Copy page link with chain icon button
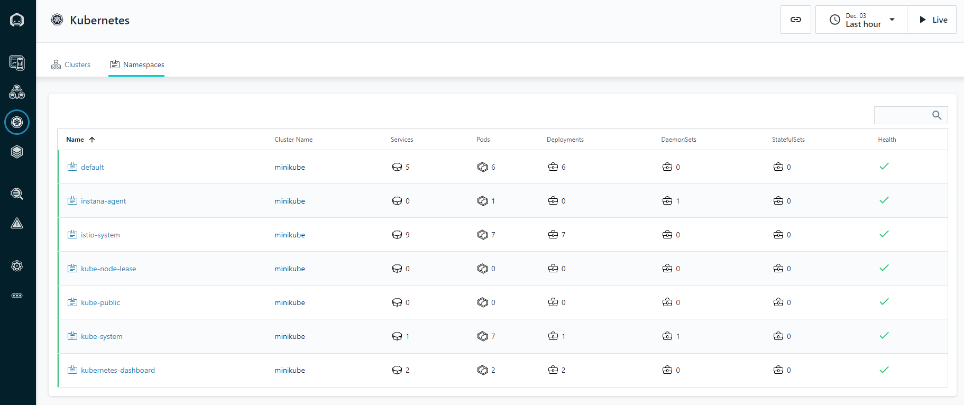 point(795,20)
